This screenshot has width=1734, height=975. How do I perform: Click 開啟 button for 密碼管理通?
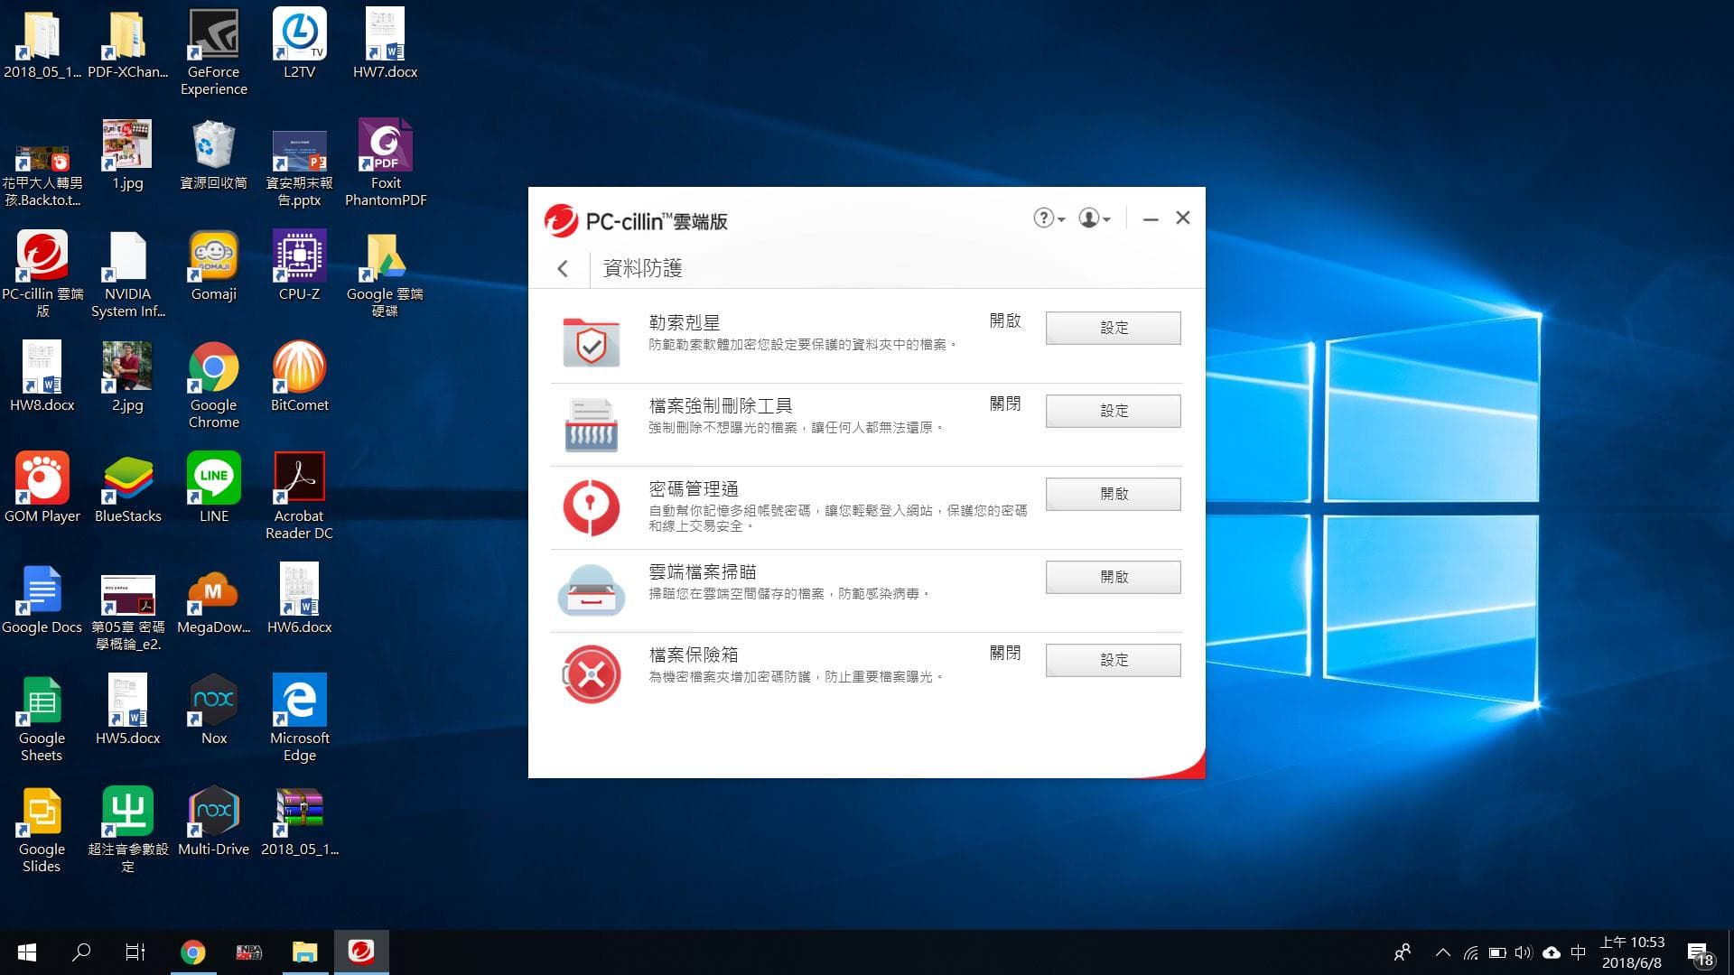[1113, 494]
